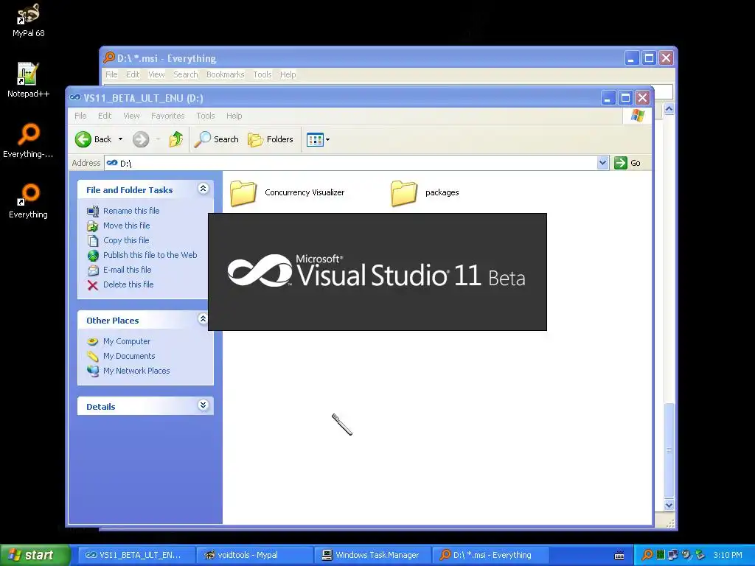Open Everything window Tools menu

(x=262, y=74)
